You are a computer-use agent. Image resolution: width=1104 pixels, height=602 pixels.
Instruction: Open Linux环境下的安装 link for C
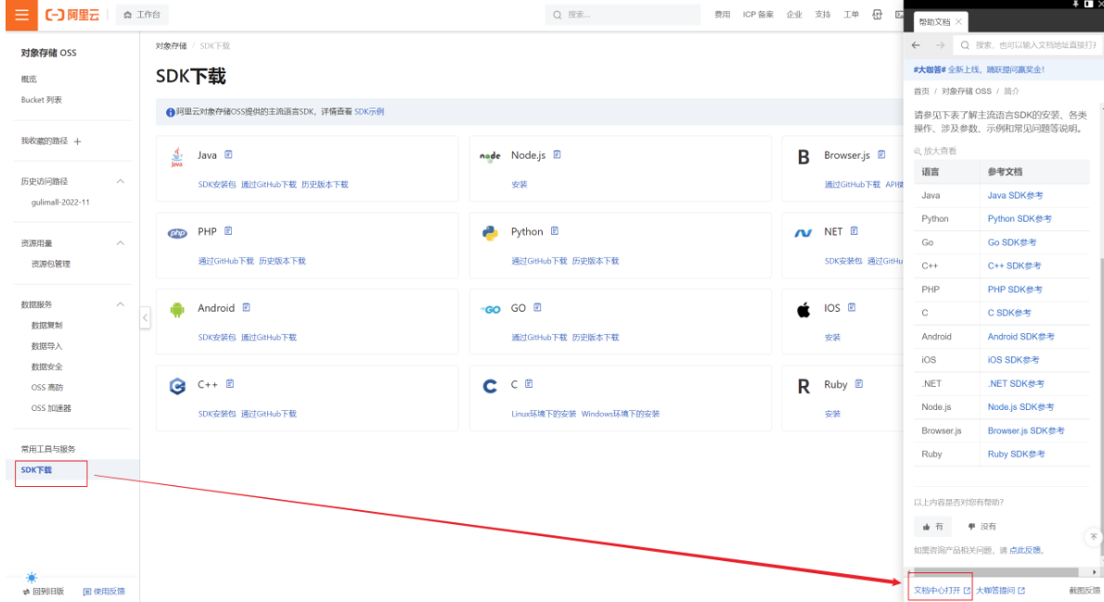(x=544, y=414)
